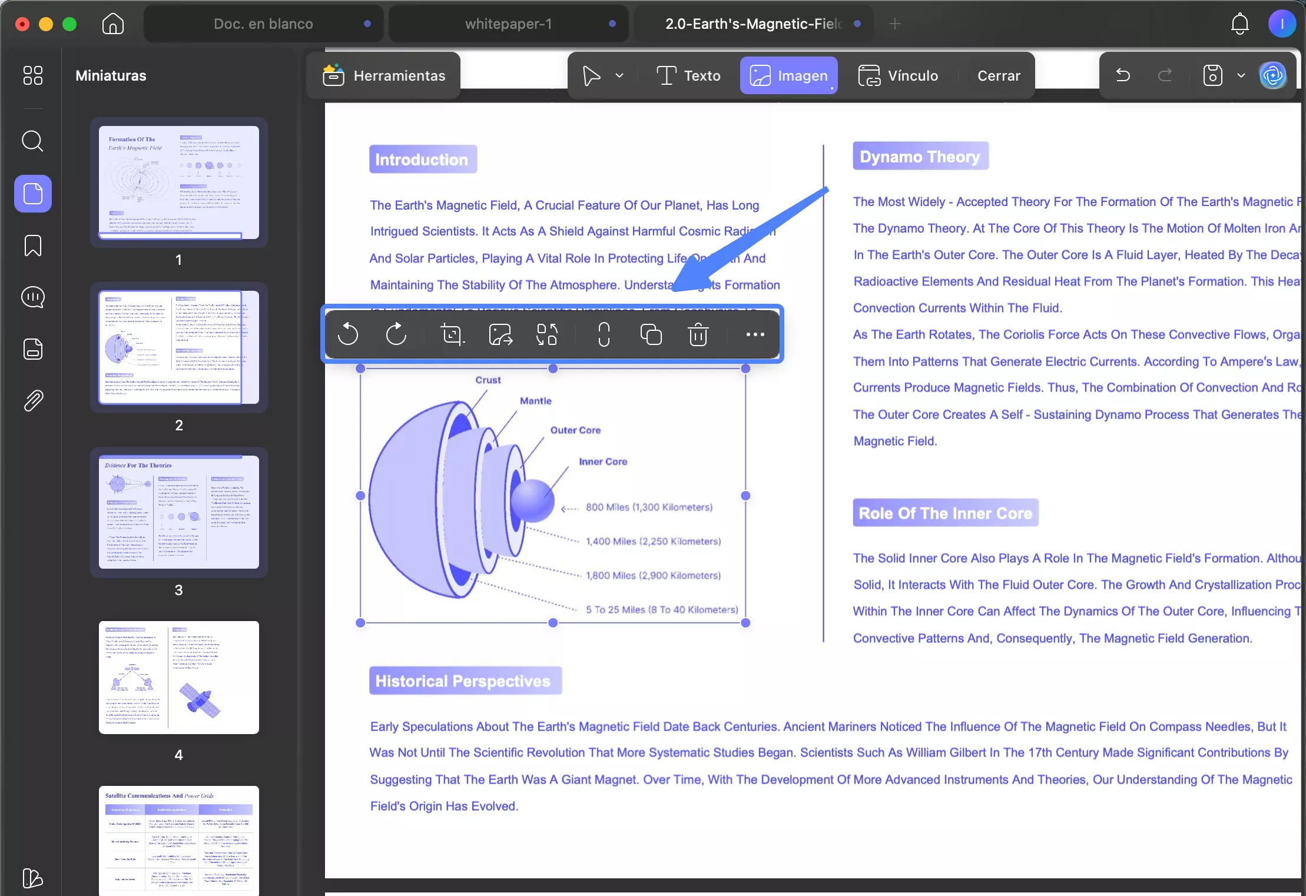Click the Dynamo Theory heading
1306x896 pixels.
(x=920, y=157)
